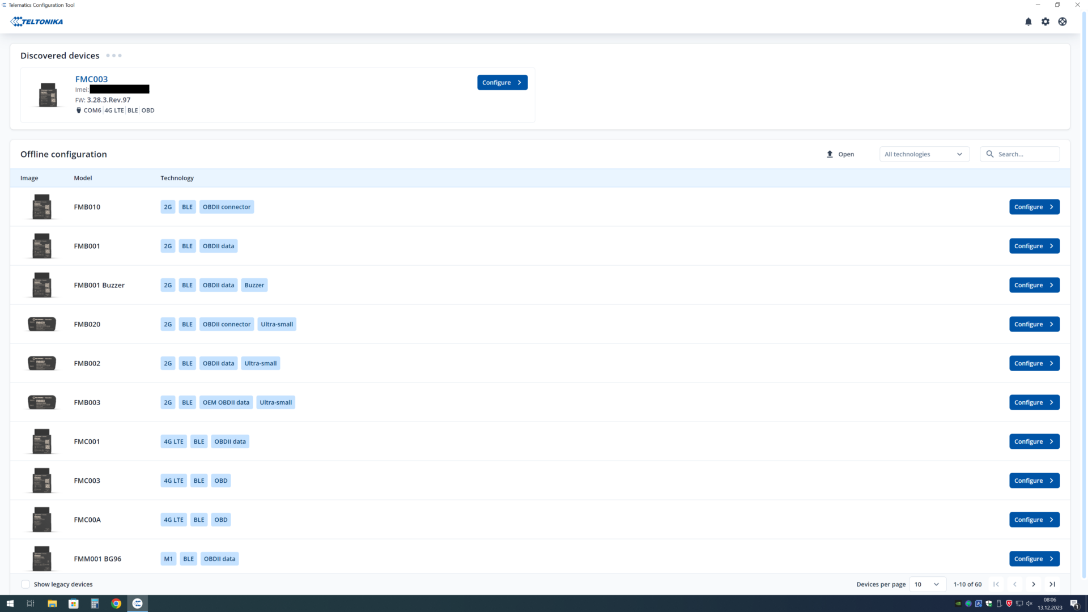Click the discovered FMC003 device image
1088x612 pixels.
(48, 95)
